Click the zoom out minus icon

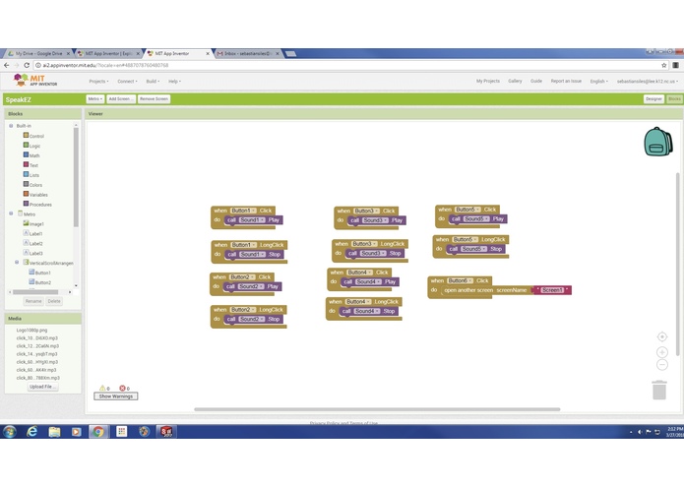[662, 365]
